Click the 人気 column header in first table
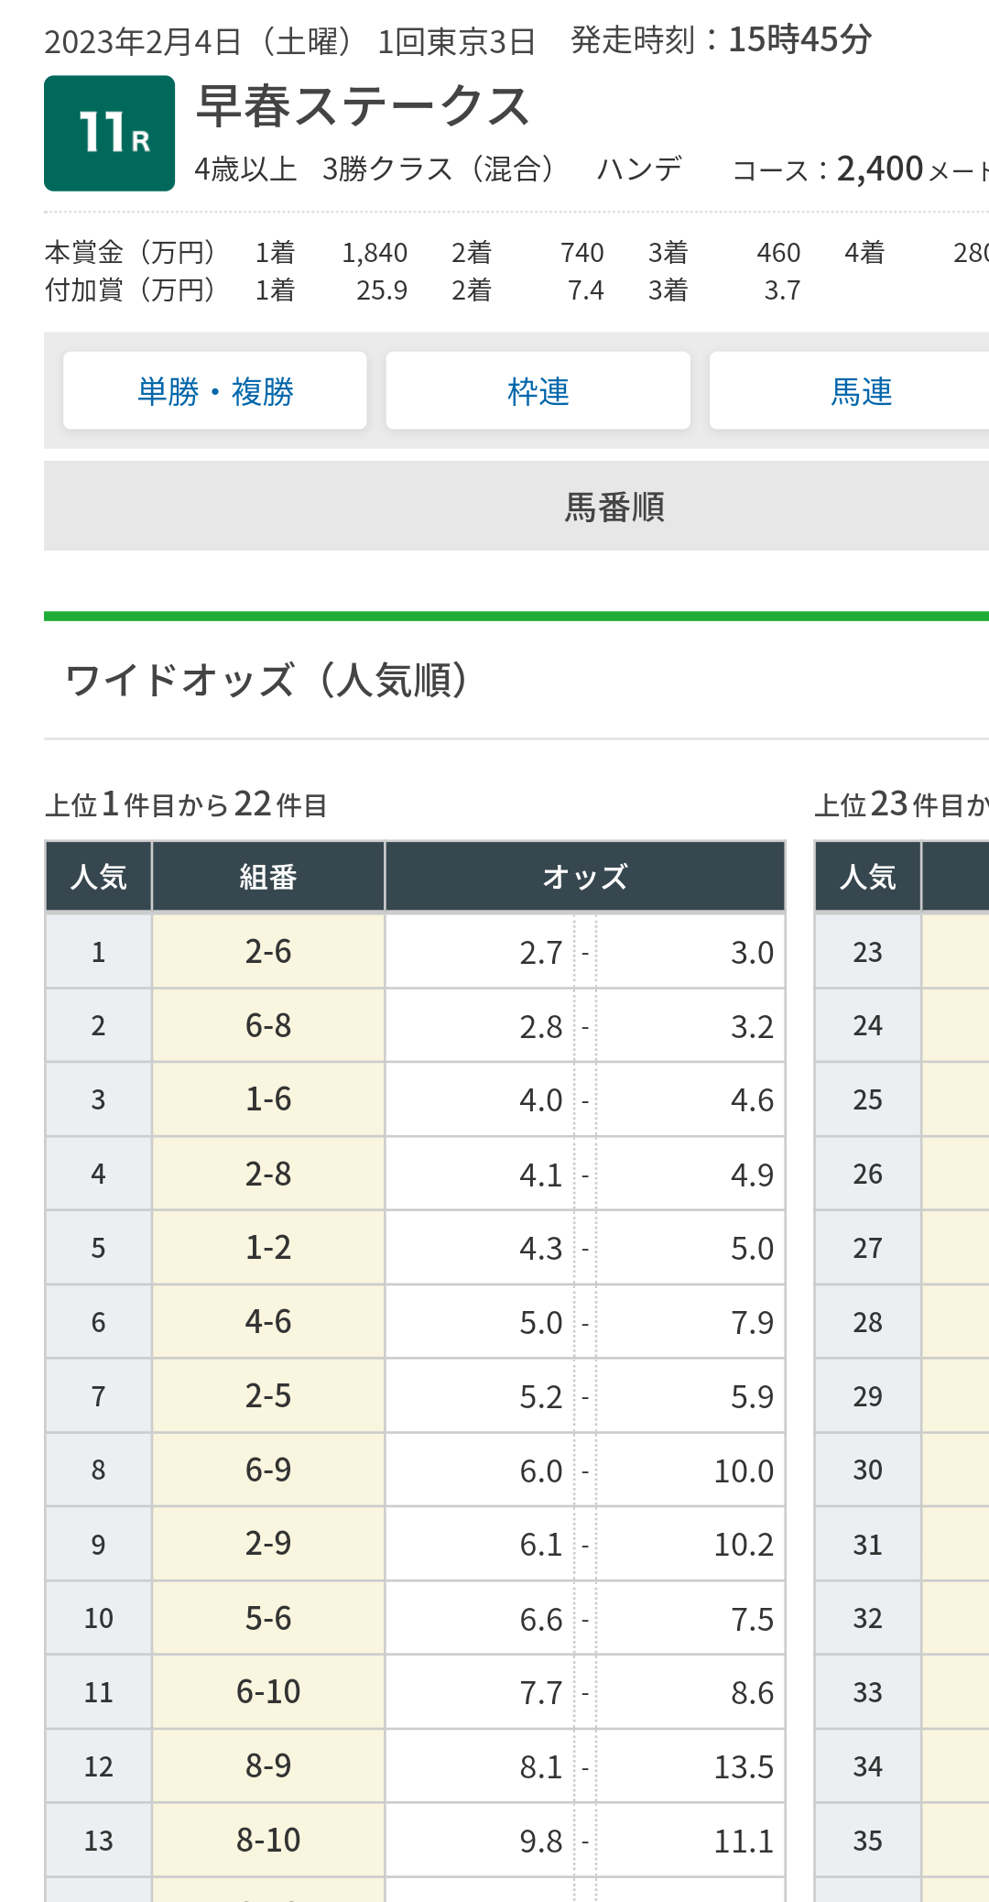This screenshot has height=1902, width=989. [x=99, y=877]
